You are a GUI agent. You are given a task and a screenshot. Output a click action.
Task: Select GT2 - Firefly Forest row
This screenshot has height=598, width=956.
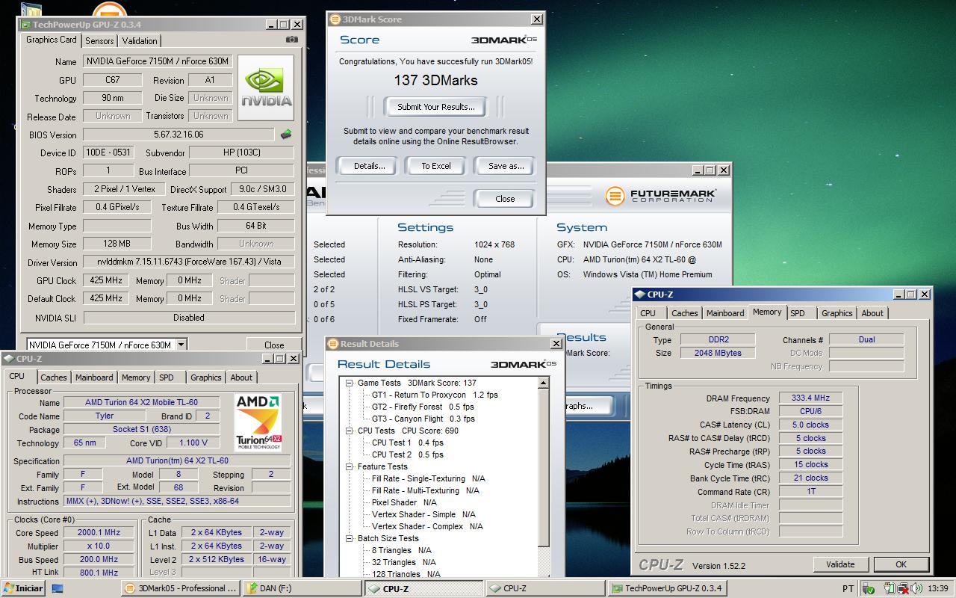pos(424,407)
